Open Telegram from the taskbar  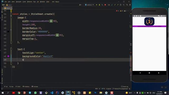30,93
